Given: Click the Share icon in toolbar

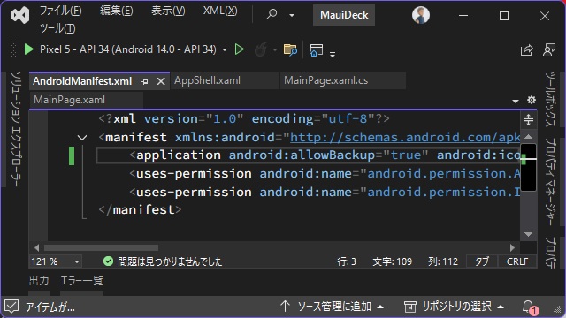Looking at the screenshot, I should tap(527, 50).
